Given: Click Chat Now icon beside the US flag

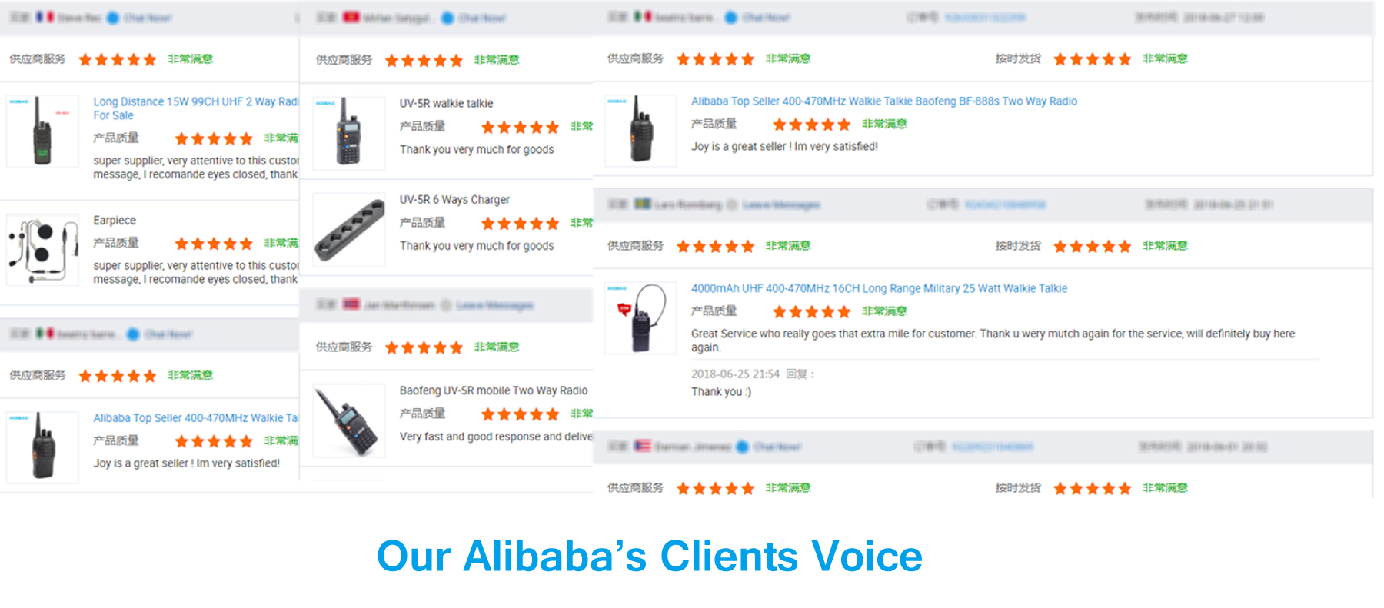Looking at the screenshot, I should point(742,447).
